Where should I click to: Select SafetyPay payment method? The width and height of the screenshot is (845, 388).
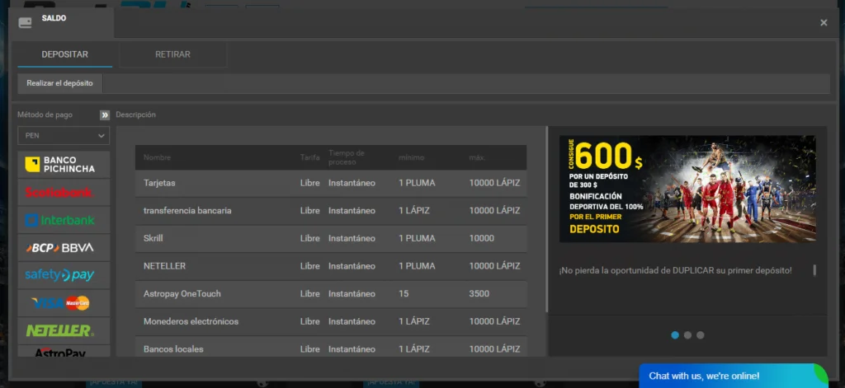pyautogui.click(x=64, y=275)
